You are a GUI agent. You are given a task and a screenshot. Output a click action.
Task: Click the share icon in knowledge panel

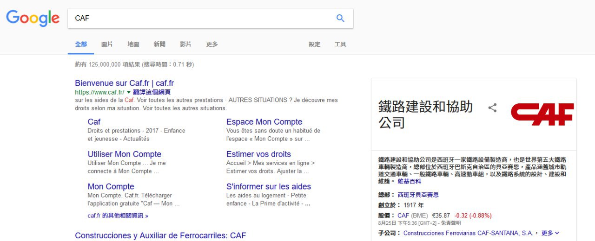pyautogui.click(x=492, y=108)
